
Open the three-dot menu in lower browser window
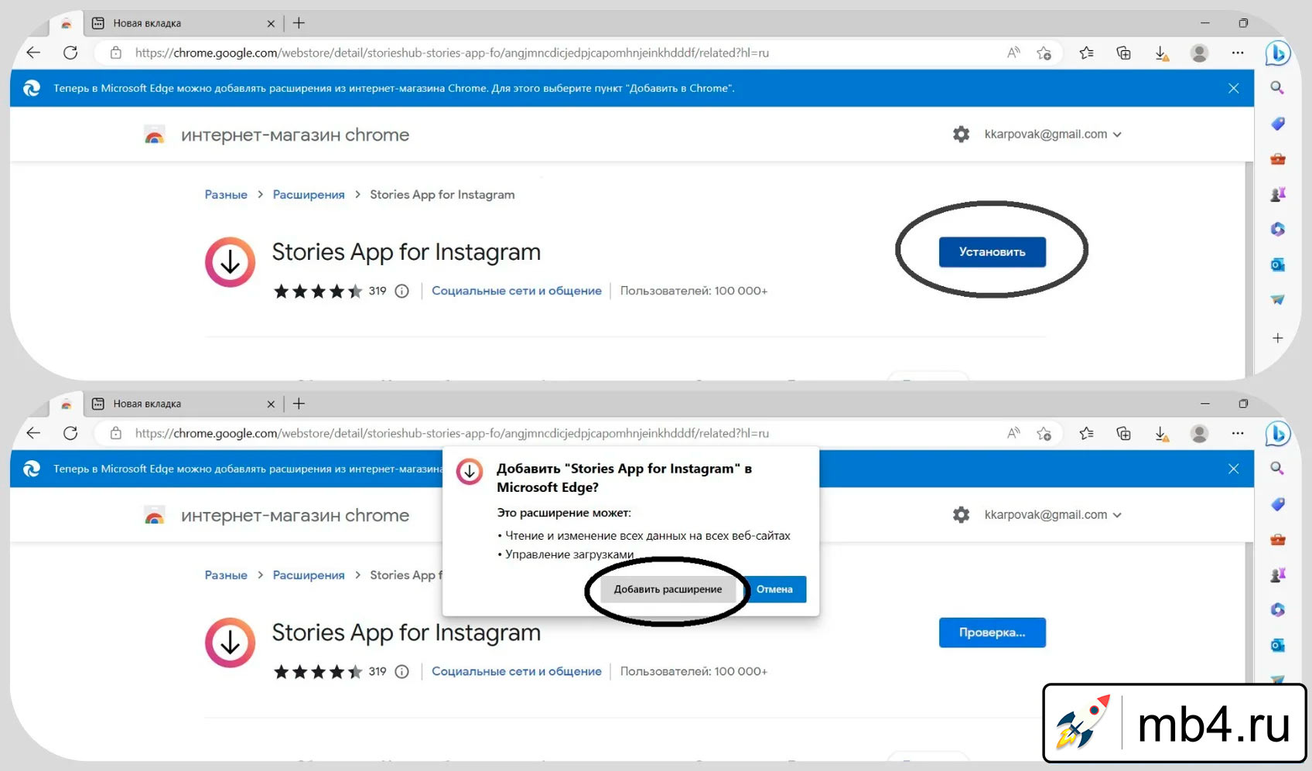click(1238, 433)
